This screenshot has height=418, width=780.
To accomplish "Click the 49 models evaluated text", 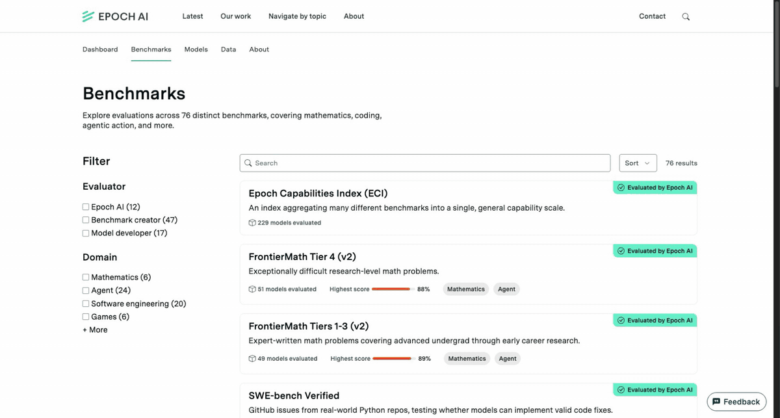I will click(287, 359).
